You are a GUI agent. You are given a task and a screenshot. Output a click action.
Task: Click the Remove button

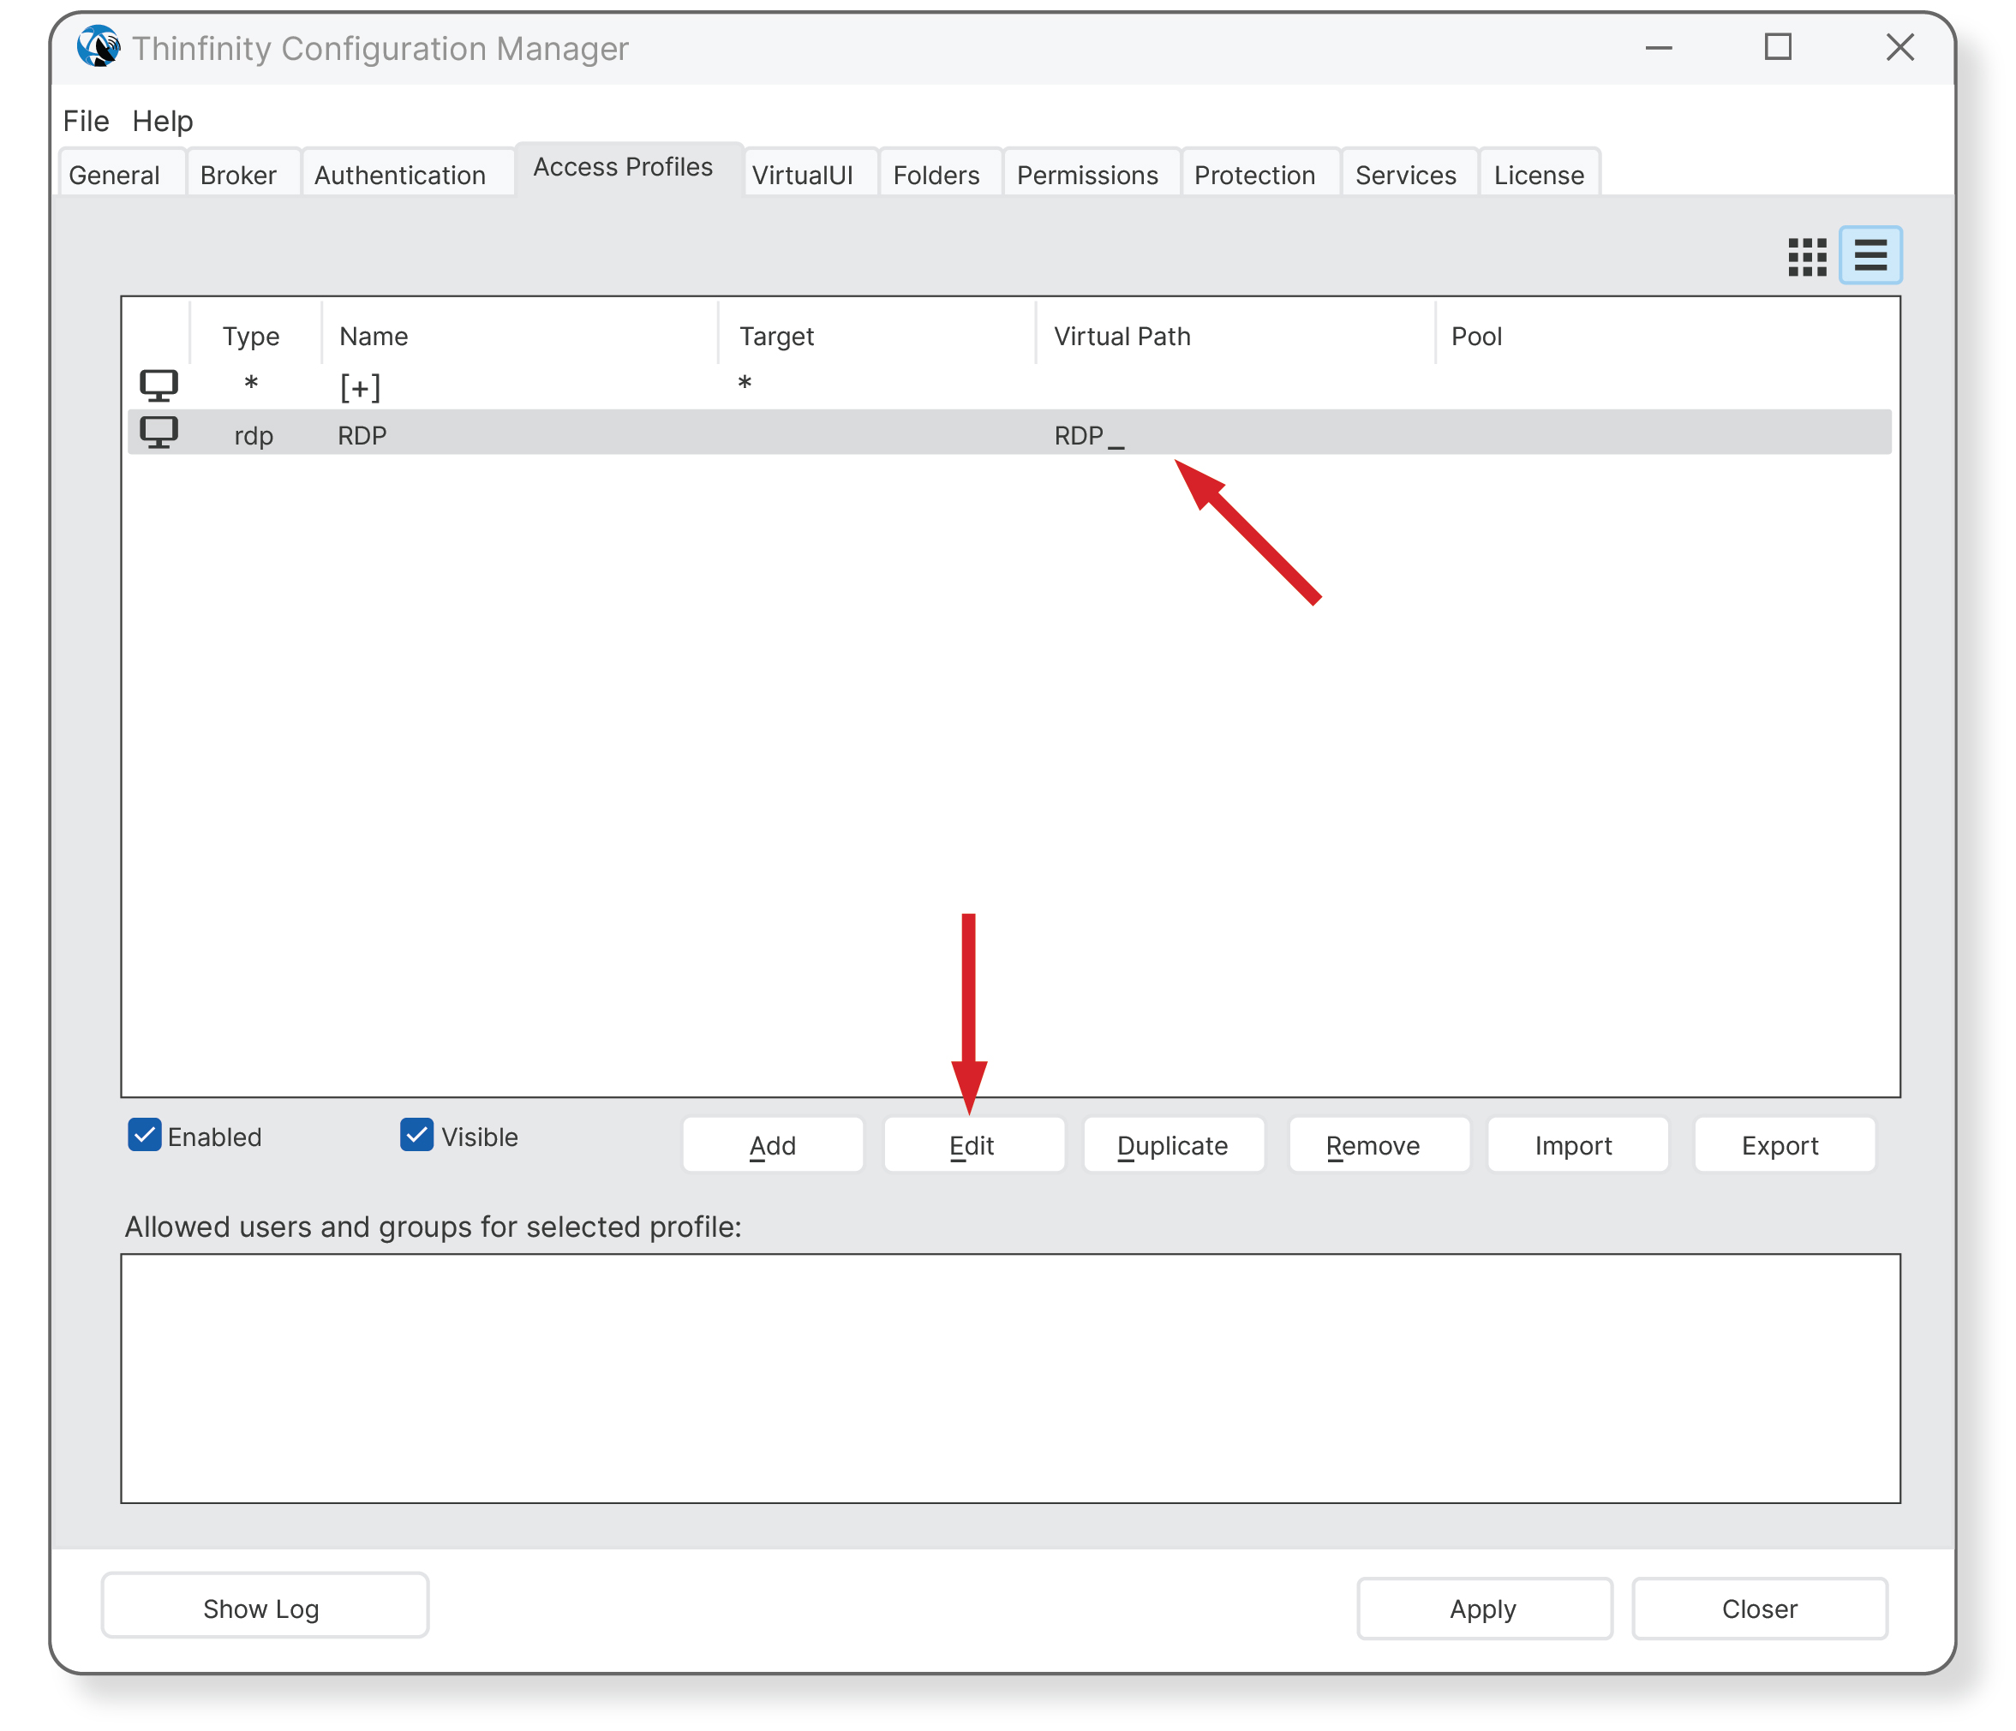[1379, 1144]
